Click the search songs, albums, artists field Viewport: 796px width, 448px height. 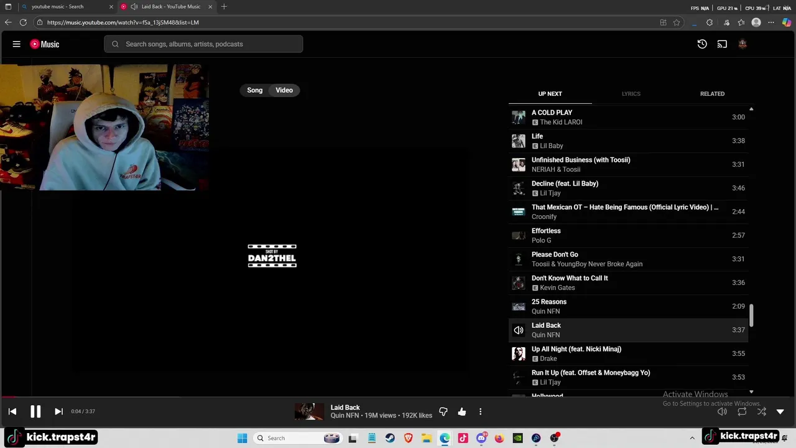[203, 44]
